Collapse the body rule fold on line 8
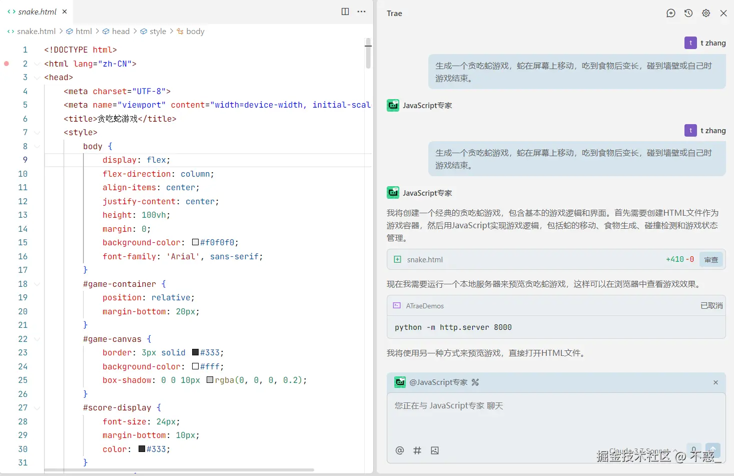The height and width of the screenshot is (476, 734). click(37, 147)
